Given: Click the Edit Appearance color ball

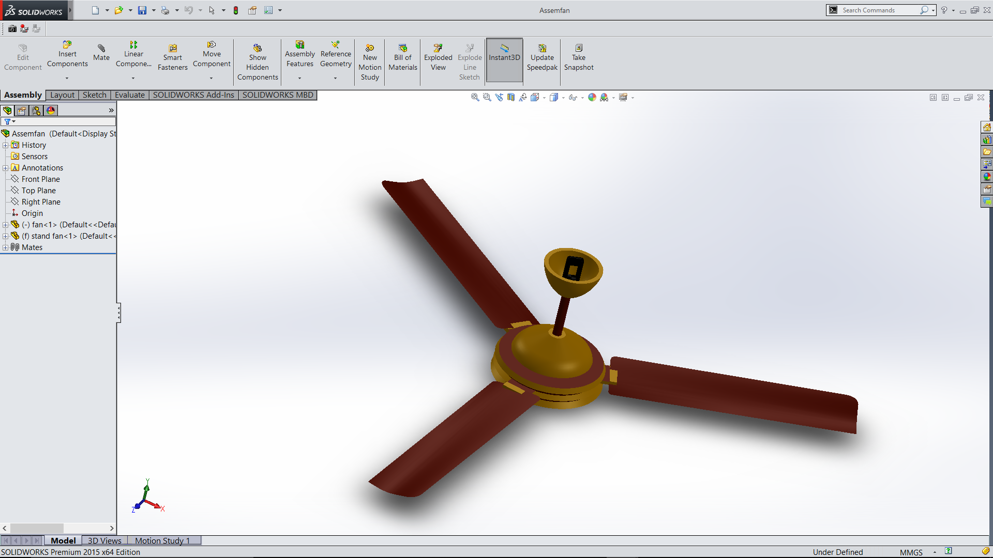Looking at the screenshot, I should [592, 97].
